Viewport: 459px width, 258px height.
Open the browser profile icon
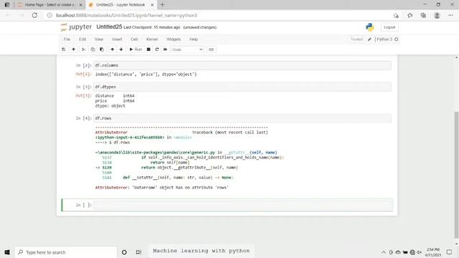(437, 15)
